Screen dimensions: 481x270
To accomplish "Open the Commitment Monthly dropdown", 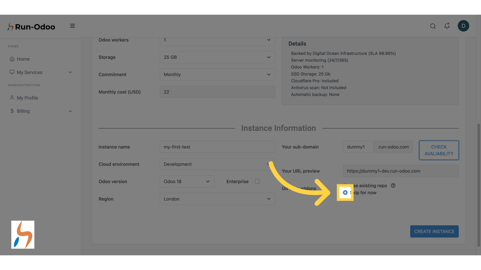I will pos(217,74).
